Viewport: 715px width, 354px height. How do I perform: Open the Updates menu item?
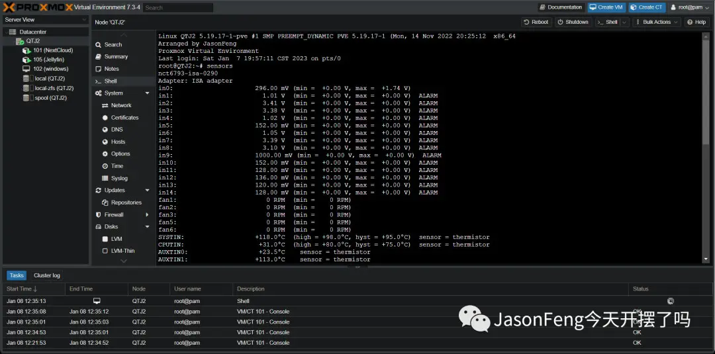115,190
